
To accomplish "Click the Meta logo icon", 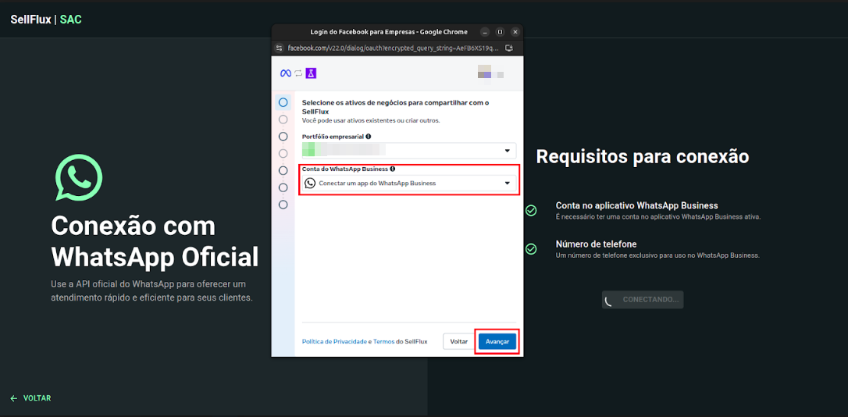I will 285,73.
